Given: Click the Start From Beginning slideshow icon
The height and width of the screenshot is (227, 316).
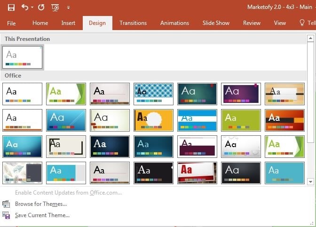Looking at the screenshot, I should coord(55,8).
